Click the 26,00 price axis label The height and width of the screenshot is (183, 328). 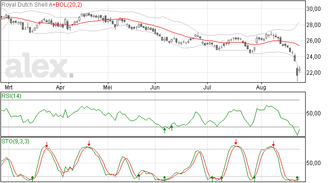point(313,41)
